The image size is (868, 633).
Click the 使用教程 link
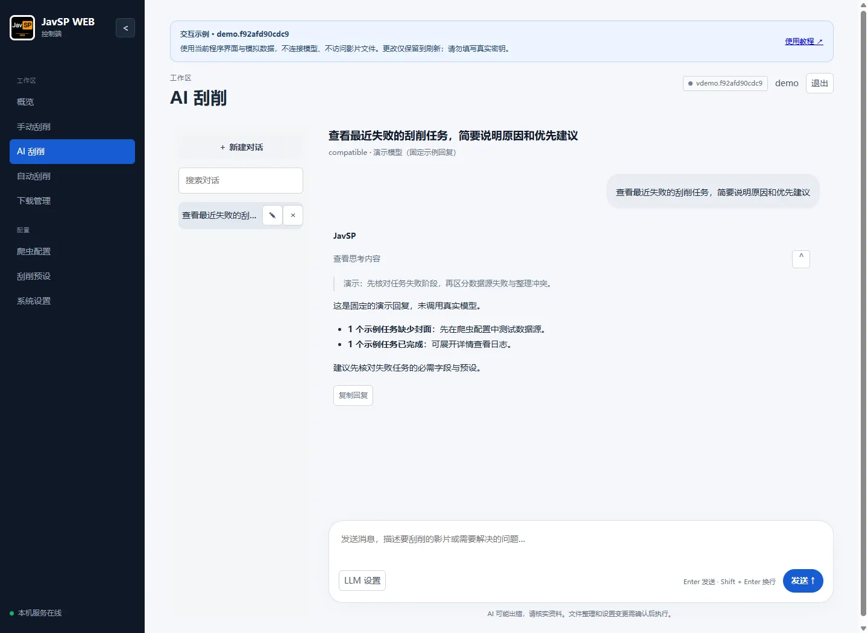[804, 42]
